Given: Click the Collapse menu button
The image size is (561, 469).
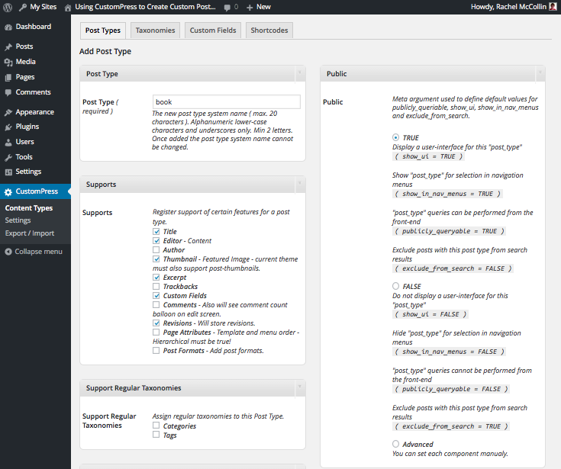Looking at the screenshot, I should [33, 252].
